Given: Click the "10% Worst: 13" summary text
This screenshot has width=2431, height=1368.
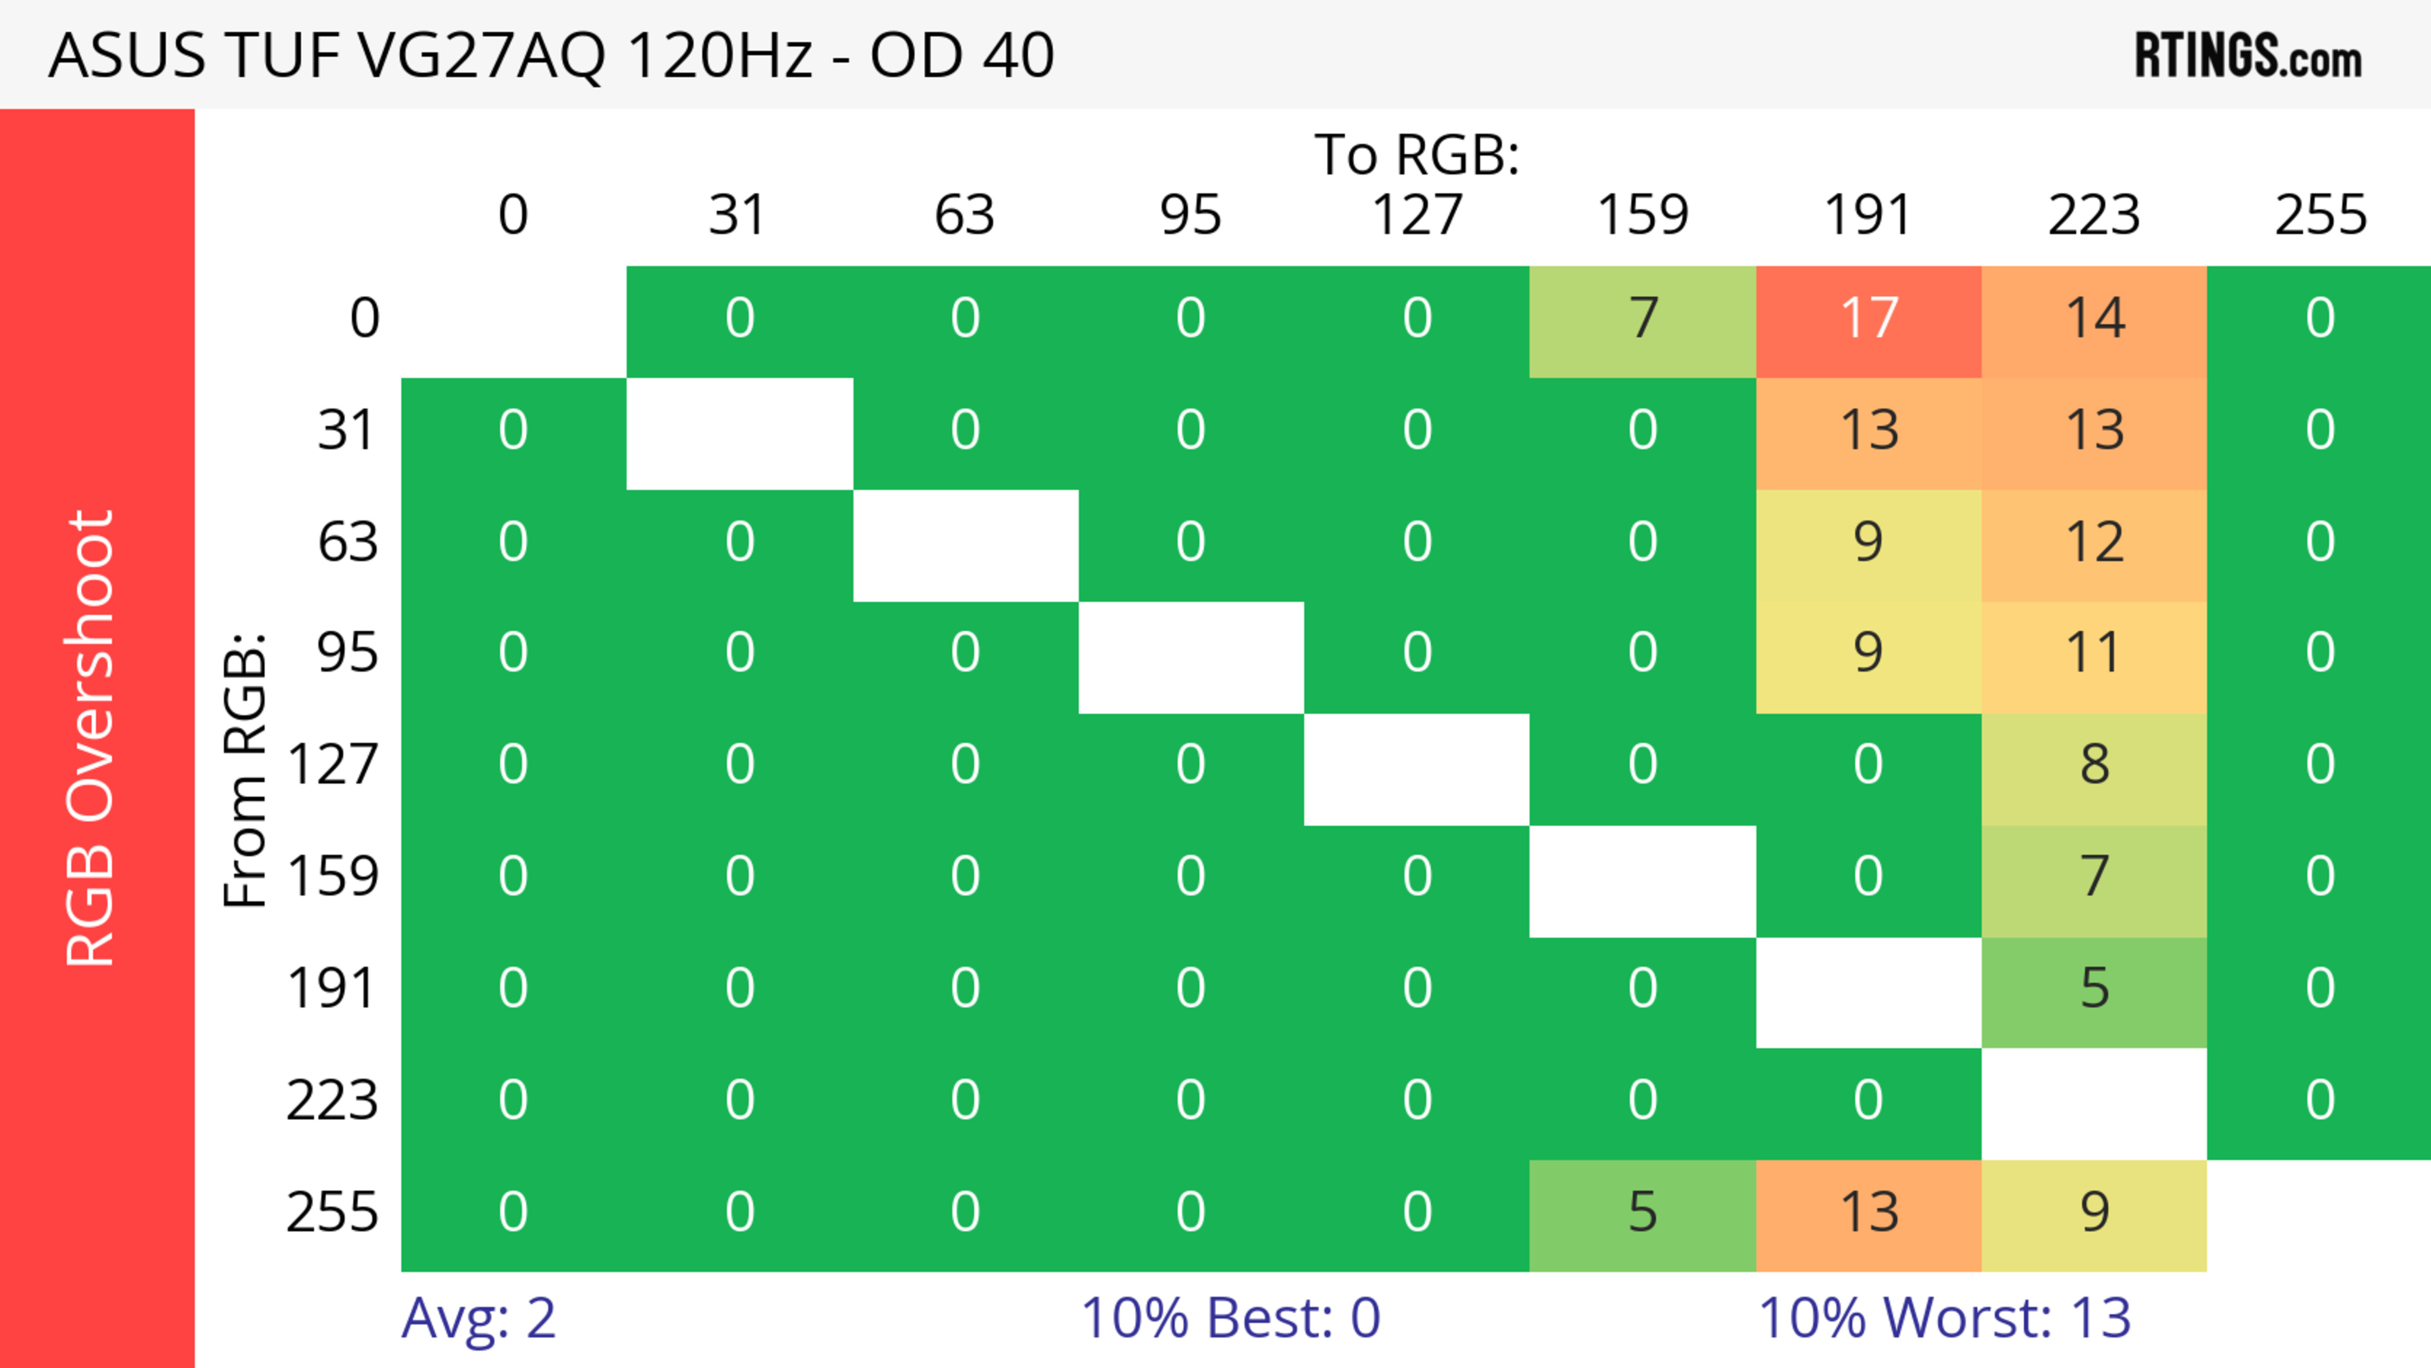Looking at the screenshot, I should click(x=1944, y=1318).
